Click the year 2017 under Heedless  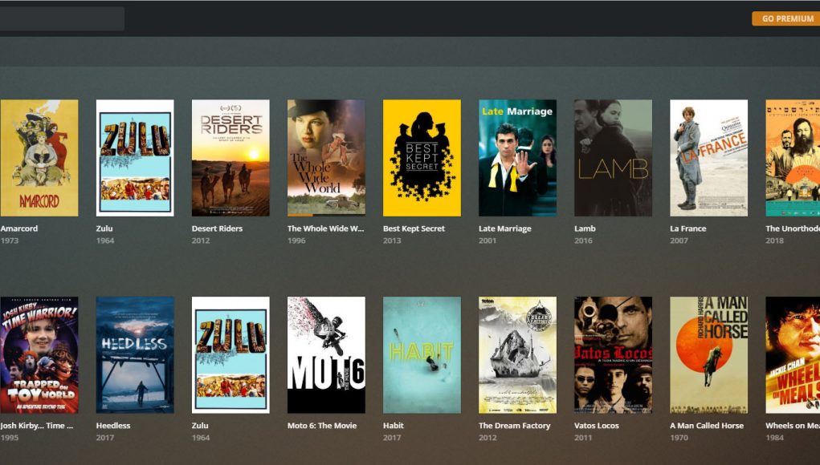[x=105, y=438]
